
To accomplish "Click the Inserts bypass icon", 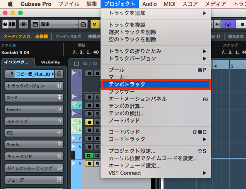I will (x=59, y=109).
